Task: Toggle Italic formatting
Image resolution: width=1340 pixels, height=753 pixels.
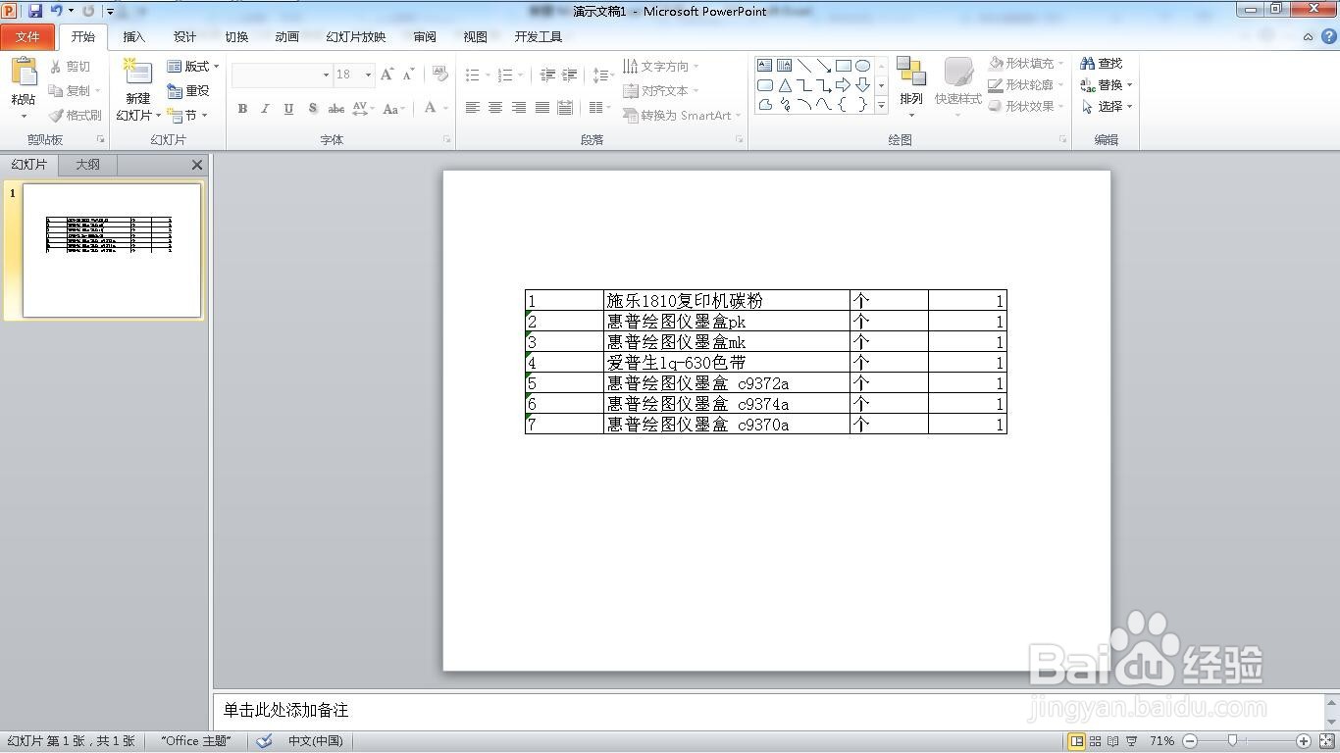Action: tap(265, 109)
